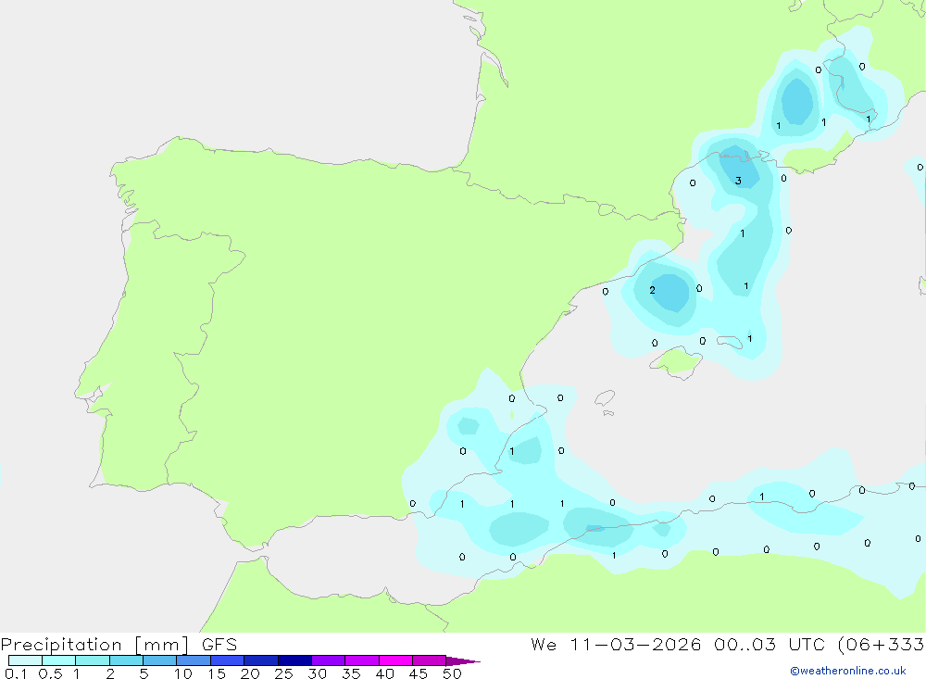Click the '0.1' legend scale label
Screen dimensions: 926x679
[16, 673]
